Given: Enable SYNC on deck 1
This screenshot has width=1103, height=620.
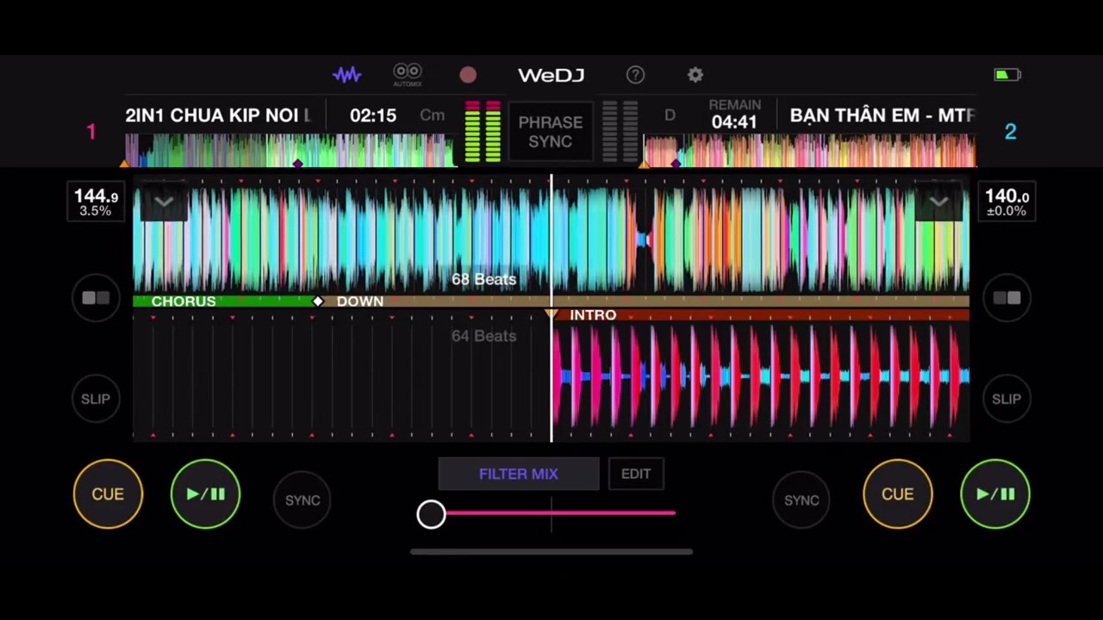Looking at the screenshot, I should (x=302, y=499).
